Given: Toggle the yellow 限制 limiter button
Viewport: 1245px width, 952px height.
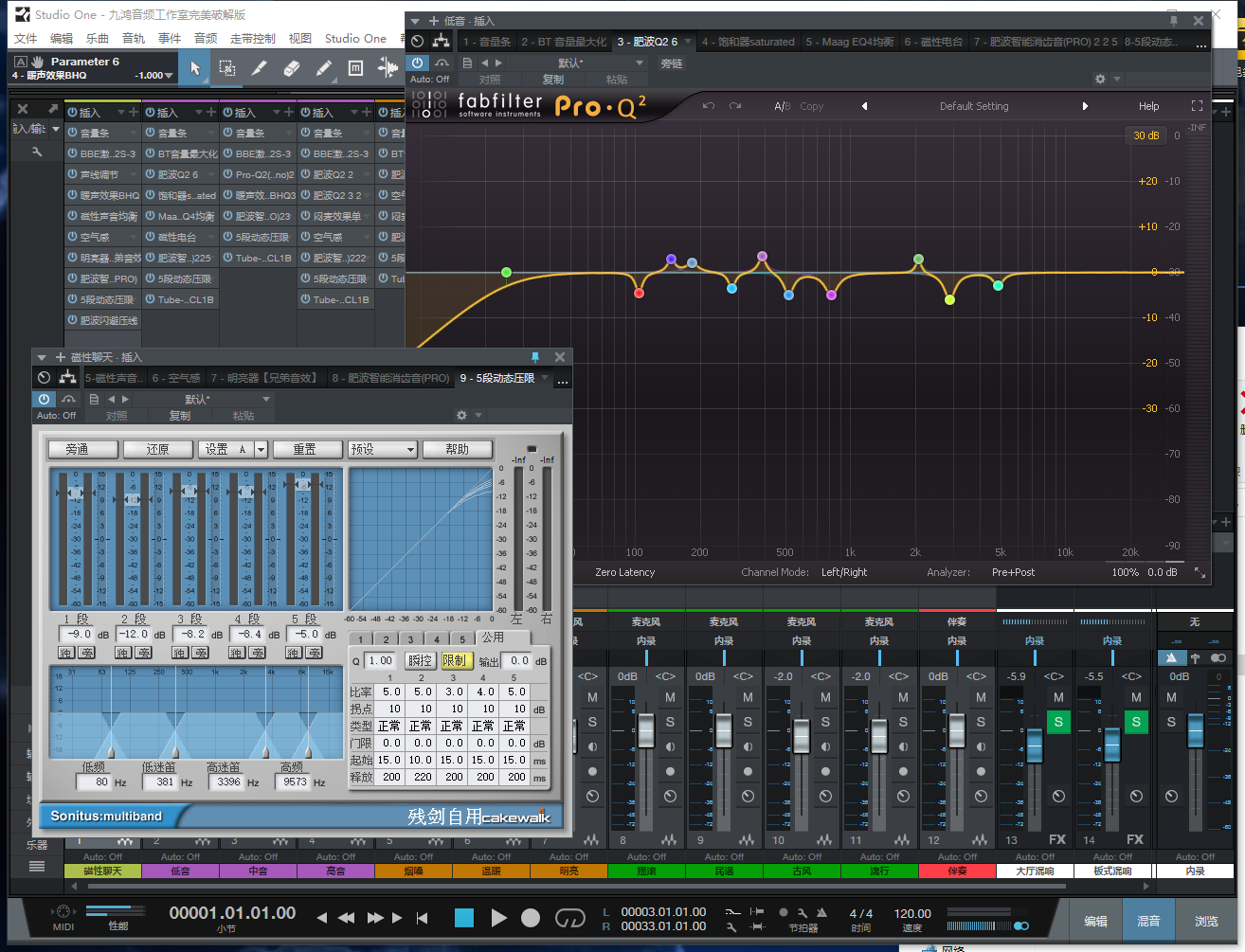Looking at the screenshot, I should click(455, 660).
